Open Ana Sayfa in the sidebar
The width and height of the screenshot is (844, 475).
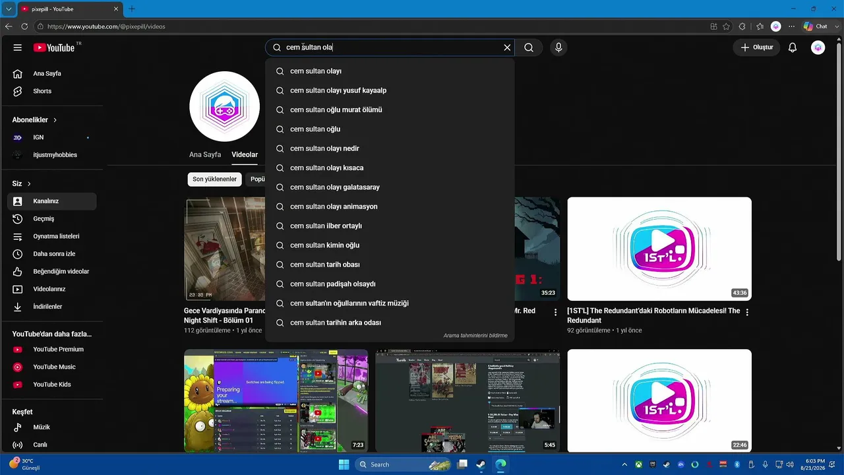[x=51, y=73]
